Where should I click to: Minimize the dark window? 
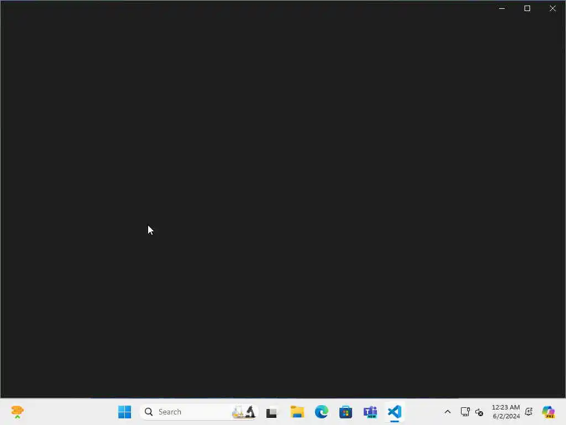coord(502,8)
